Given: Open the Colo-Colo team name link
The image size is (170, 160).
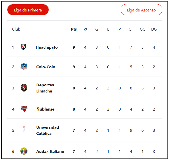Looking at the screenshot, I should 46,67.
